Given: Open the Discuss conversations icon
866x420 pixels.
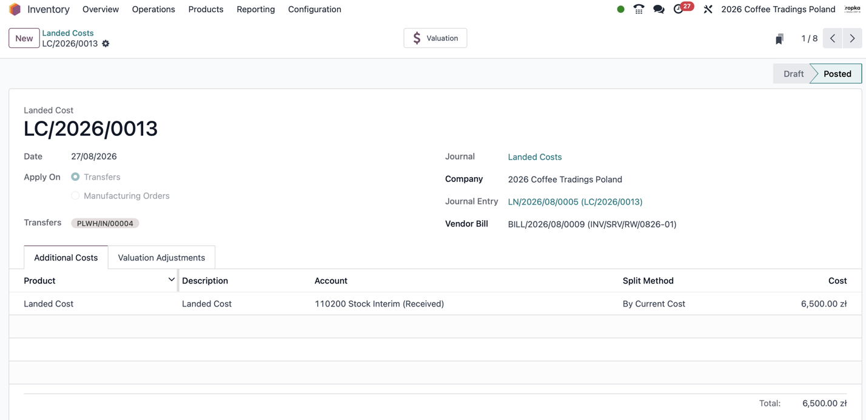Looking at the screenshot, I should point(659,9).
